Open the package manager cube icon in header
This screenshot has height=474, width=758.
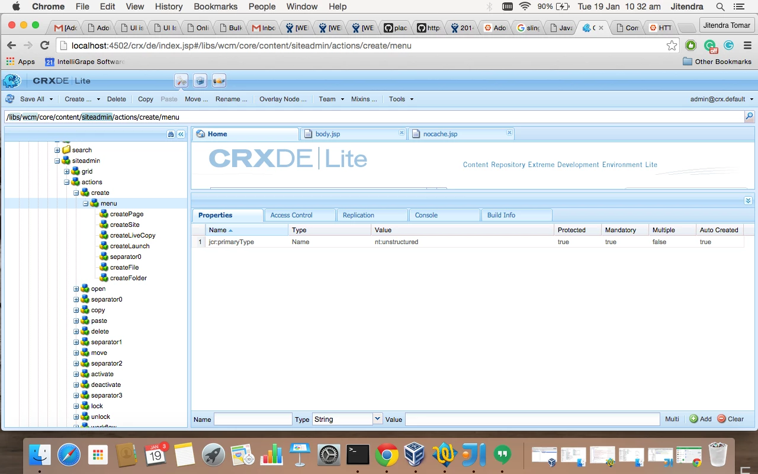click(200, 81)
